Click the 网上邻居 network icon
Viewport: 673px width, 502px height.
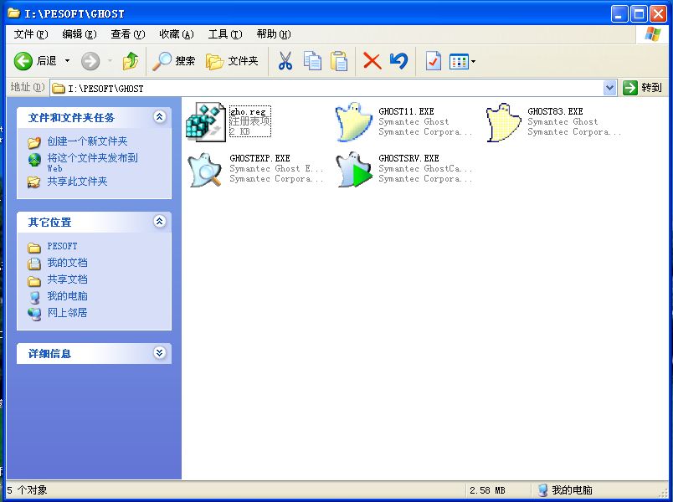[x=34, y=315]
